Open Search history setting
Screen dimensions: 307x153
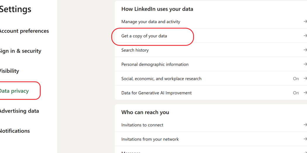tap(135, 50)
